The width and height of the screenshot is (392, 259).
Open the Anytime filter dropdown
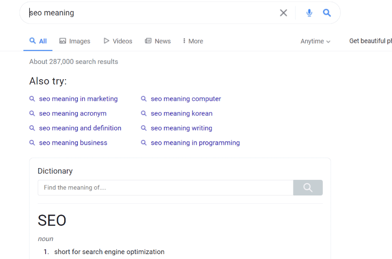pos(315,41)
